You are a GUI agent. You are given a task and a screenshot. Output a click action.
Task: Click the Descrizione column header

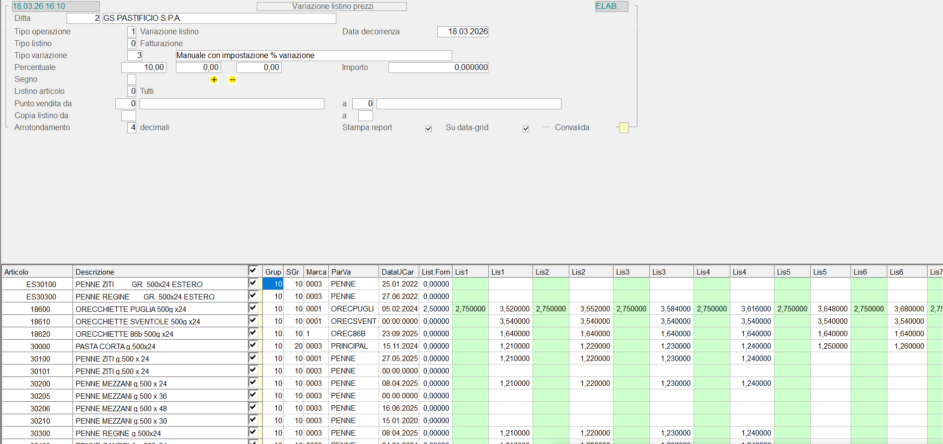[x=160, y=272]
